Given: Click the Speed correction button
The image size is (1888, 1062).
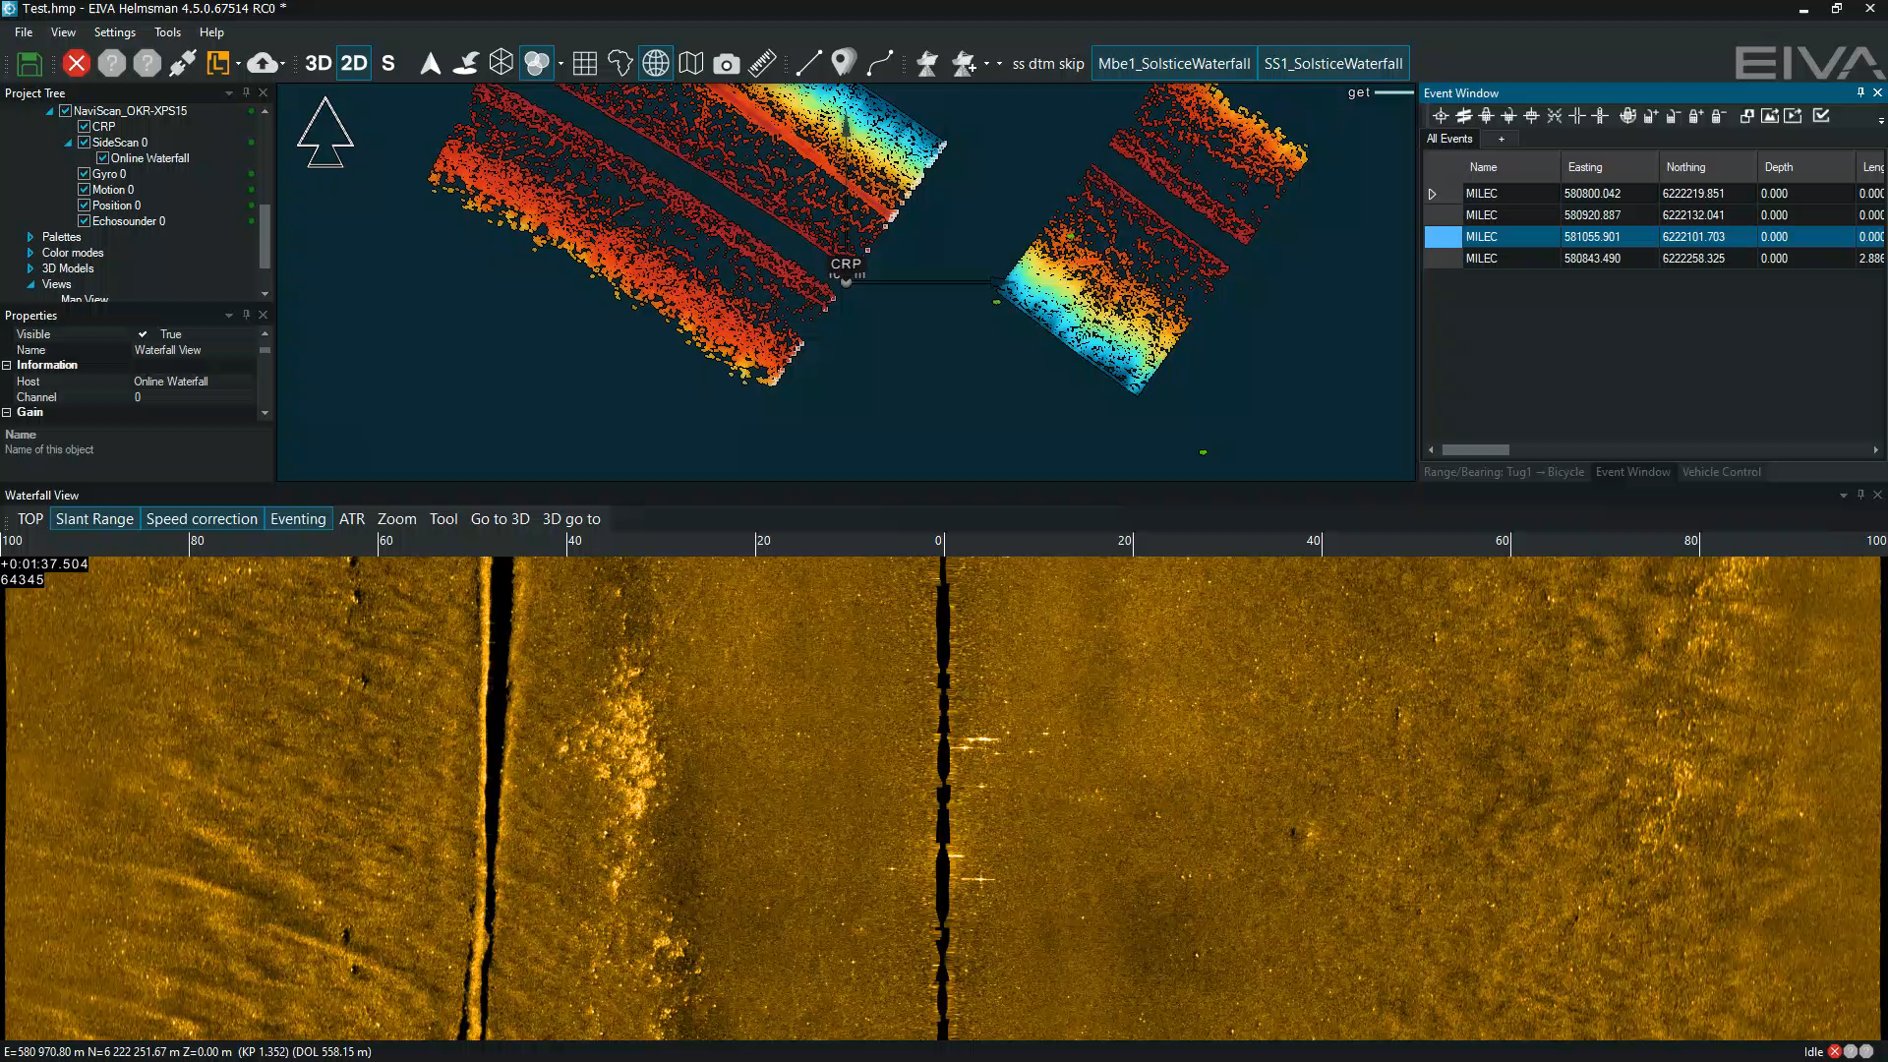Looking at the screenshot, I should click(x=202, y=519).
